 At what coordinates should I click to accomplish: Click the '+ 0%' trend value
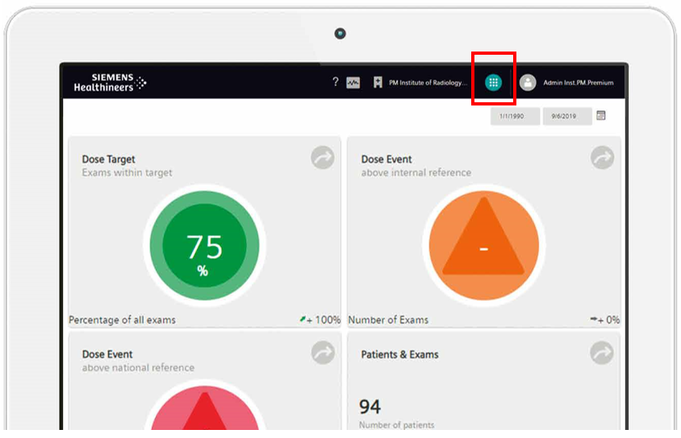pos(608,320)
